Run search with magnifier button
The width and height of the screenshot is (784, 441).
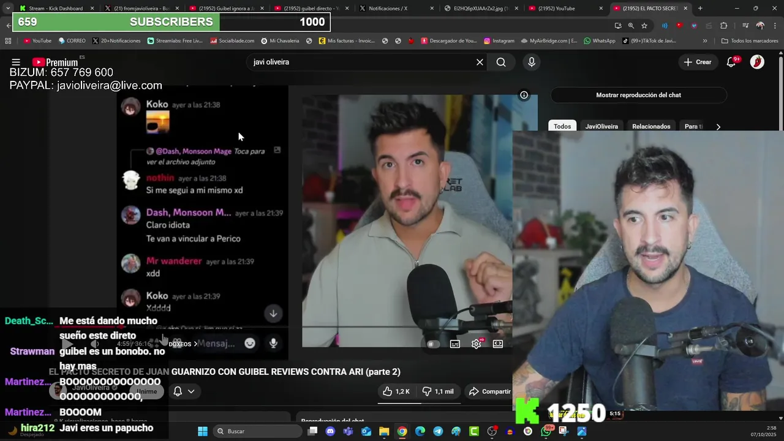501,62
